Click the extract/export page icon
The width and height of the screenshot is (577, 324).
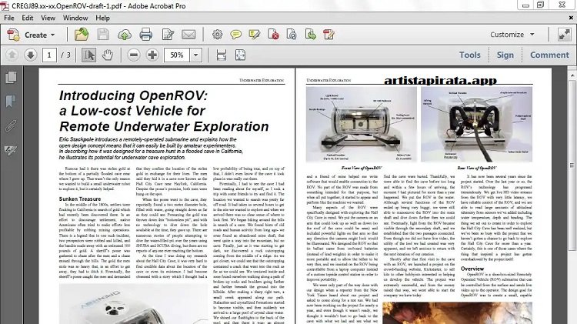coord(311,35)
